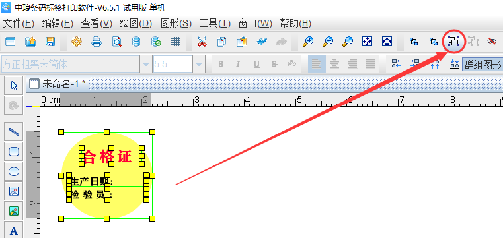This screenshot has height=238, width=503.
Task: Open 窗口(W) menu
Action: (x=255, y=23)
